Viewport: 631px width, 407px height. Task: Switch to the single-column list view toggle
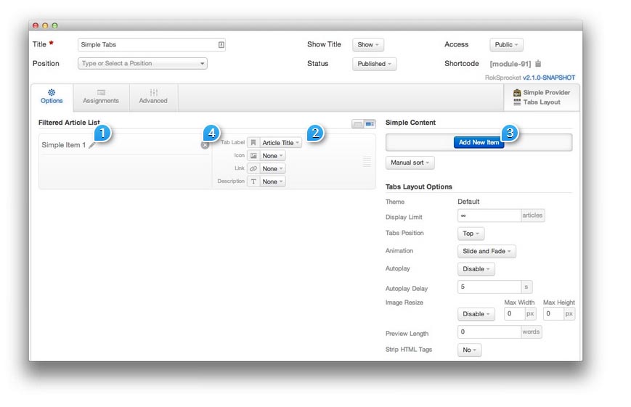[x=358, y=124]
